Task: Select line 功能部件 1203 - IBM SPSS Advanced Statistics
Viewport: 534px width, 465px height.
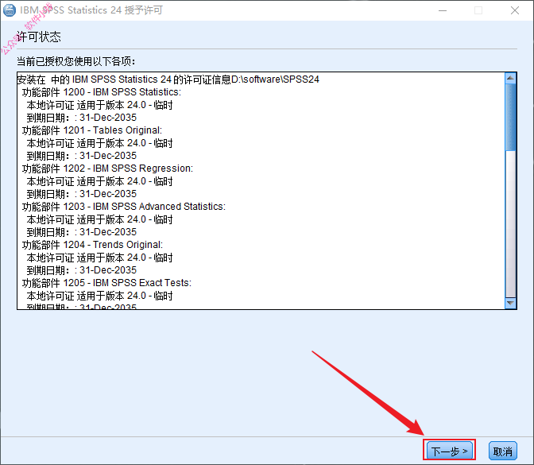Action: coord(124,207)
